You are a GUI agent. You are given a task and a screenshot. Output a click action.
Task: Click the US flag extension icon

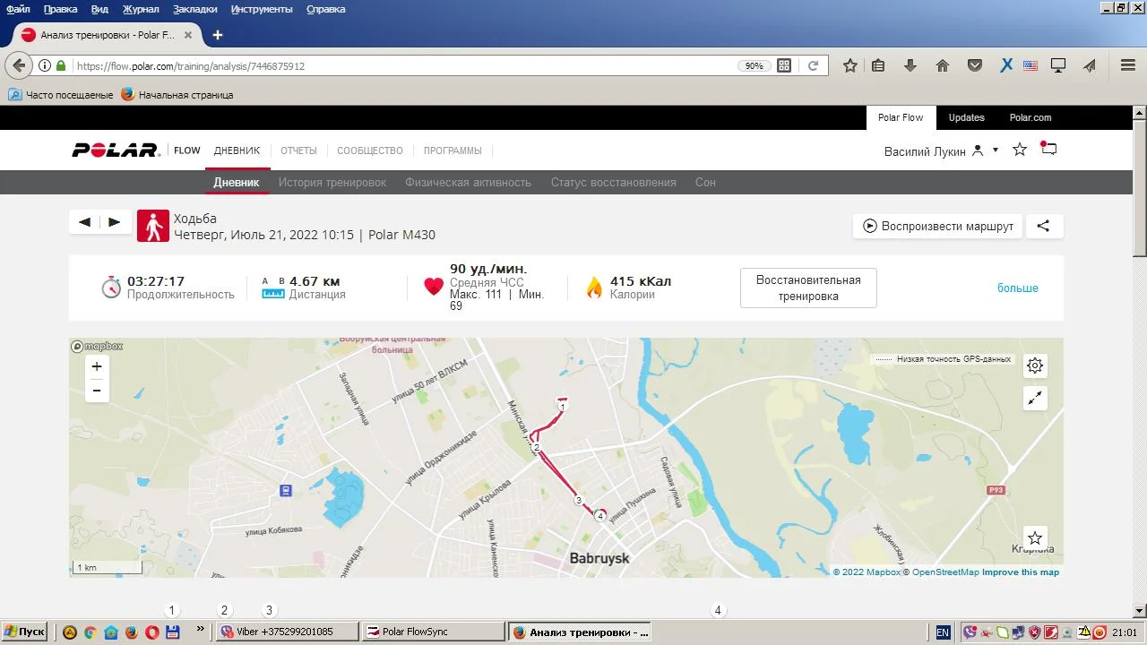coord(1030,65)
